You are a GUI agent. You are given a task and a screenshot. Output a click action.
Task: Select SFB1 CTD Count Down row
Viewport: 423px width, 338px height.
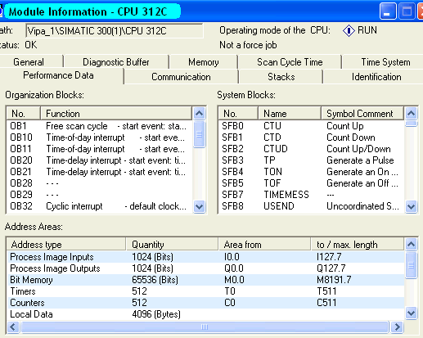click(311, 137)
